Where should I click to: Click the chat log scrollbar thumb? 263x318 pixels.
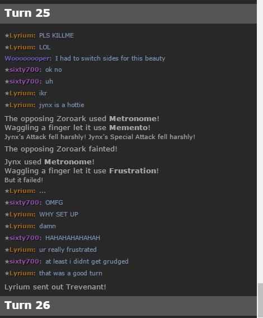coord(260,301)
